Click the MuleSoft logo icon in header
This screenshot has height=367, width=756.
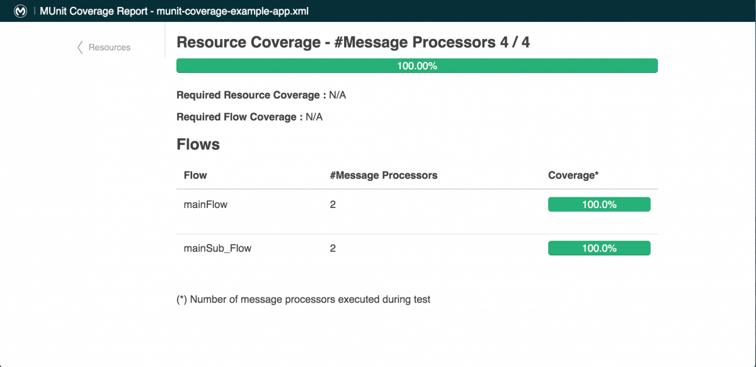click(20, 11)
